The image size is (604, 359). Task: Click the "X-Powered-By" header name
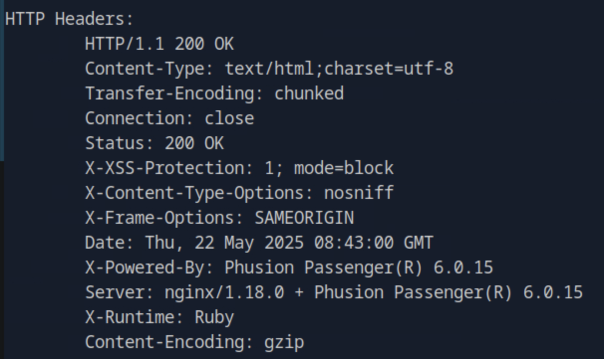145,268
